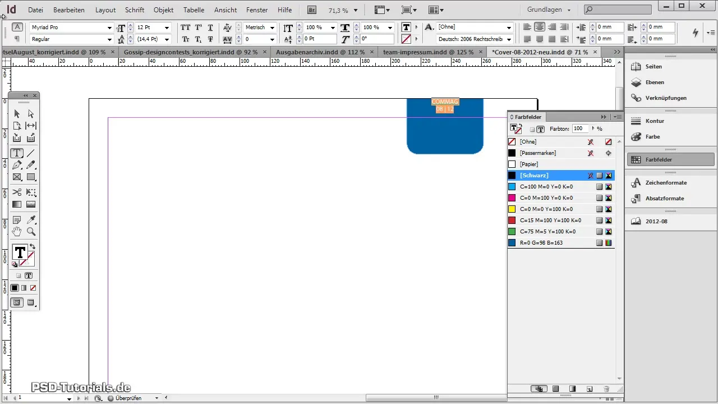This screenshot has width=718, height=404.
Task: Select the Eyedropper tool
Action: tap(31, 220)
